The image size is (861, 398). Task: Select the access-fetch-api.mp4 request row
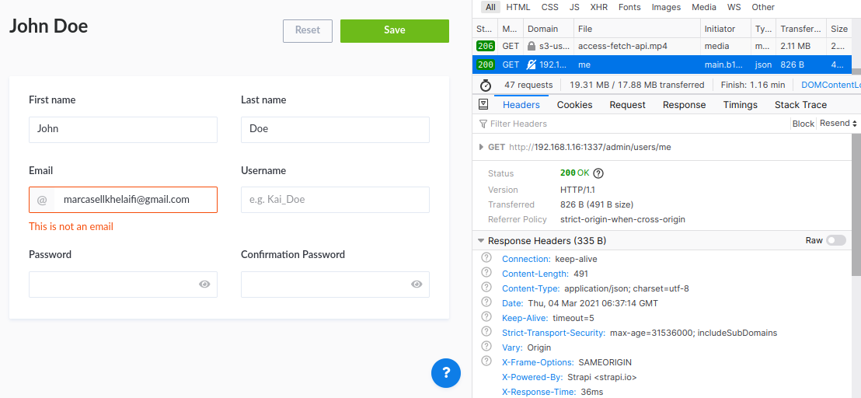pos(661,46)
